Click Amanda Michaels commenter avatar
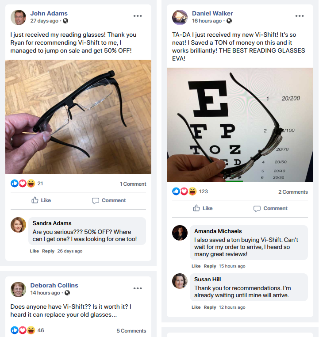This screenshot has width=319, height=337. pos(180,233)
